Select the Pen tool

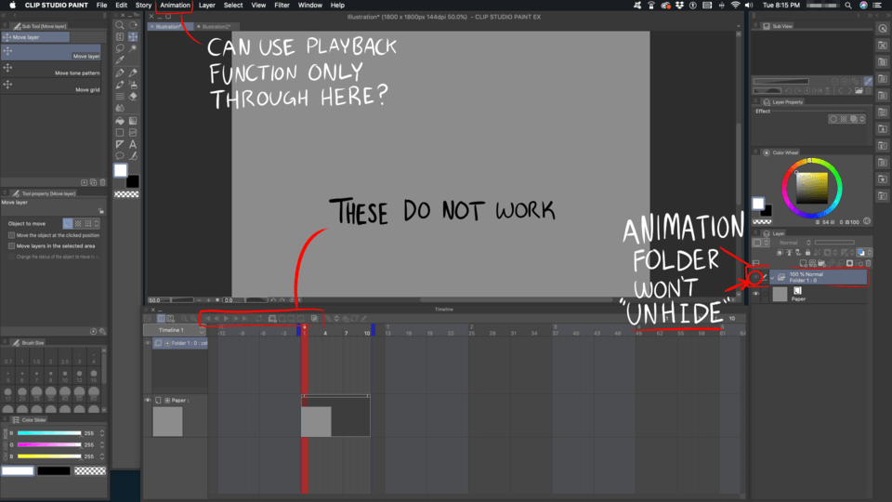coord(120,73)
